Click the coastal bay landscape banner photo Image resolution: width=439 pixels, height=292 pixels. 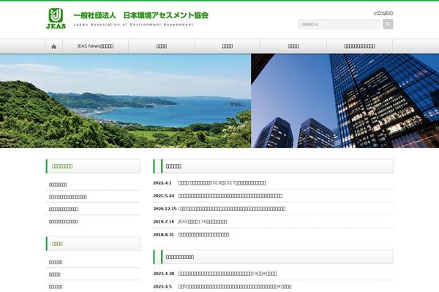pyautogui.click(x=125, y=101)
